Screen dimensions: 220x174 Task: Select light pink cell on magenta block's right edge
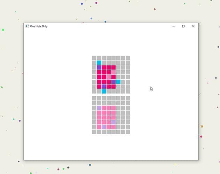click(x=113, y=72)
